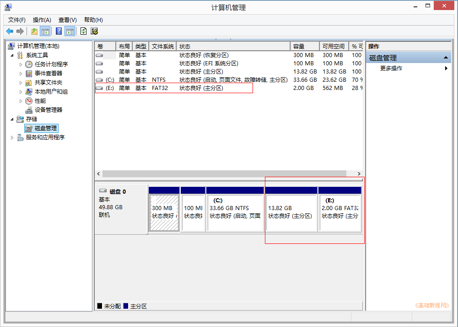
Task: Open the 更多操作 submenu arrow
Action: pyautogui.click(x=447, y=68)
